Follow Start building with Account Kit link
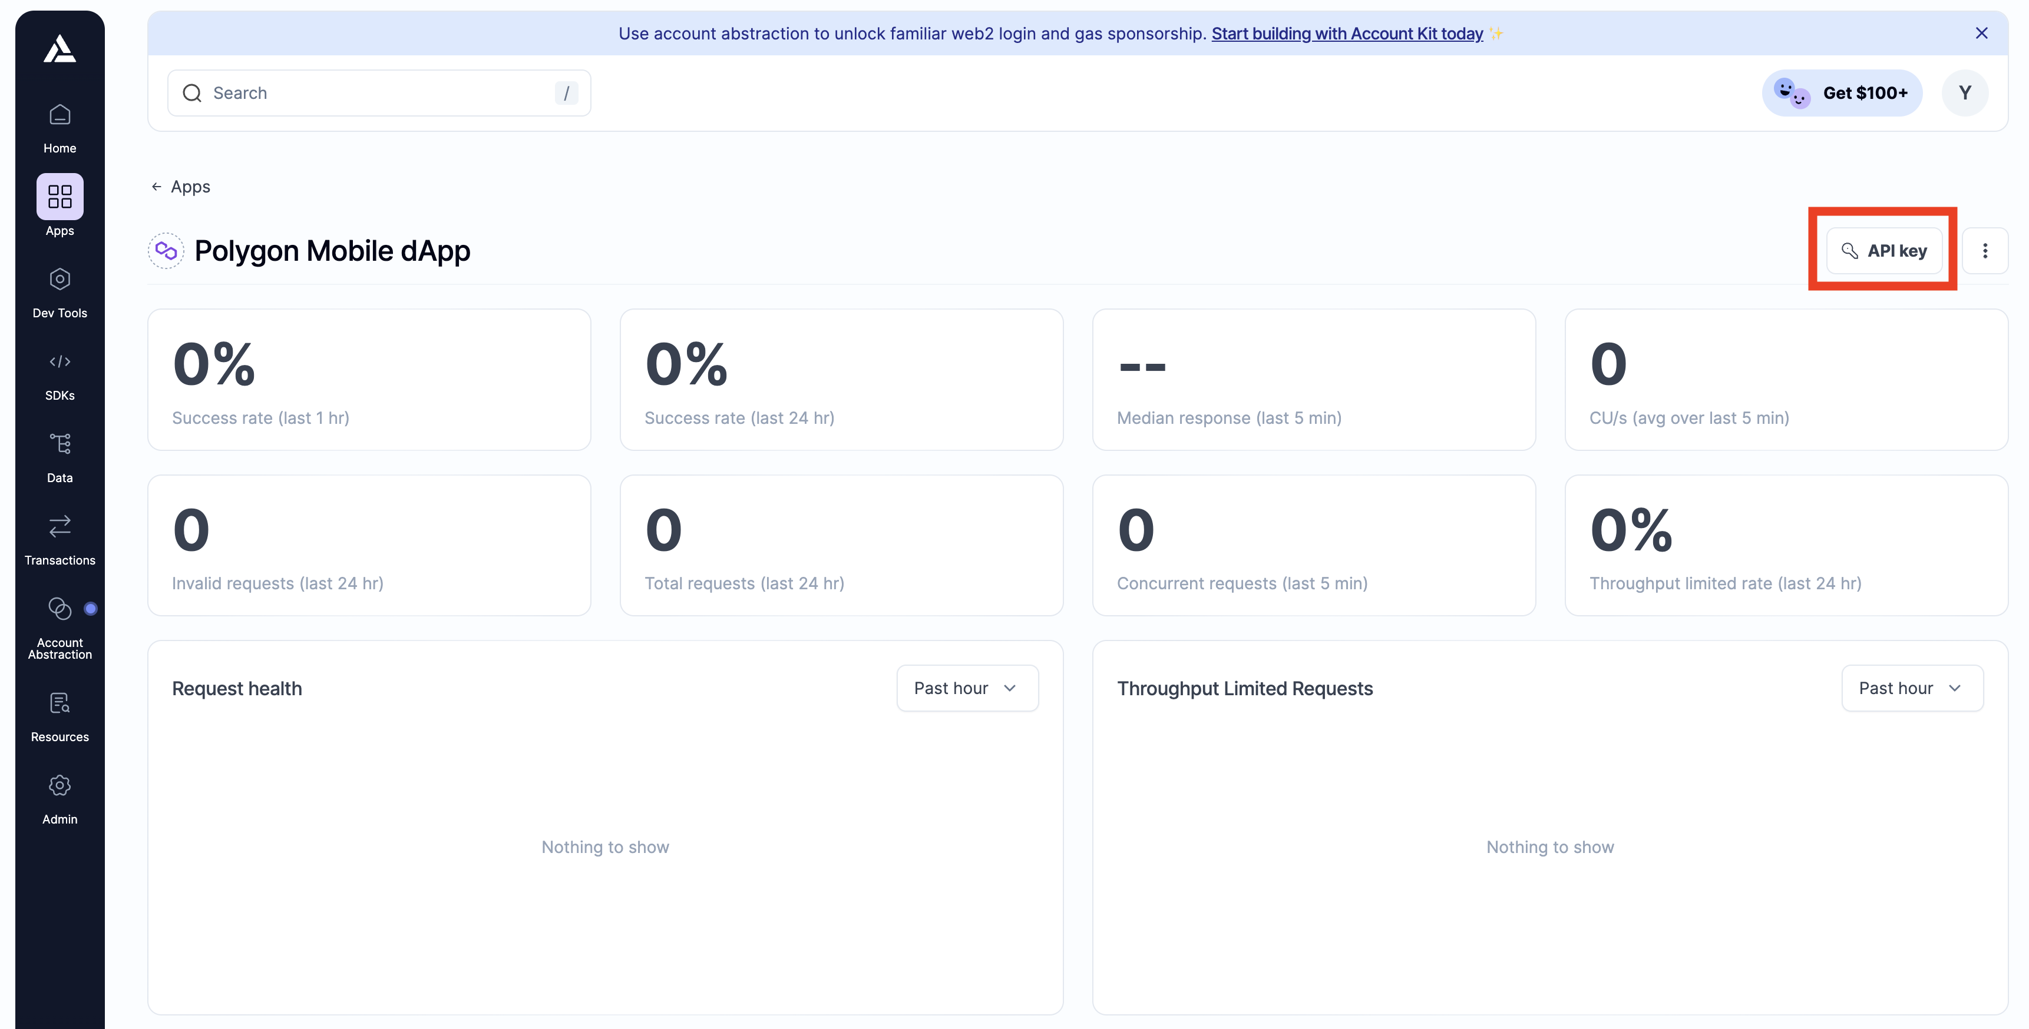2029x1029 pixels. [1347, 33]
